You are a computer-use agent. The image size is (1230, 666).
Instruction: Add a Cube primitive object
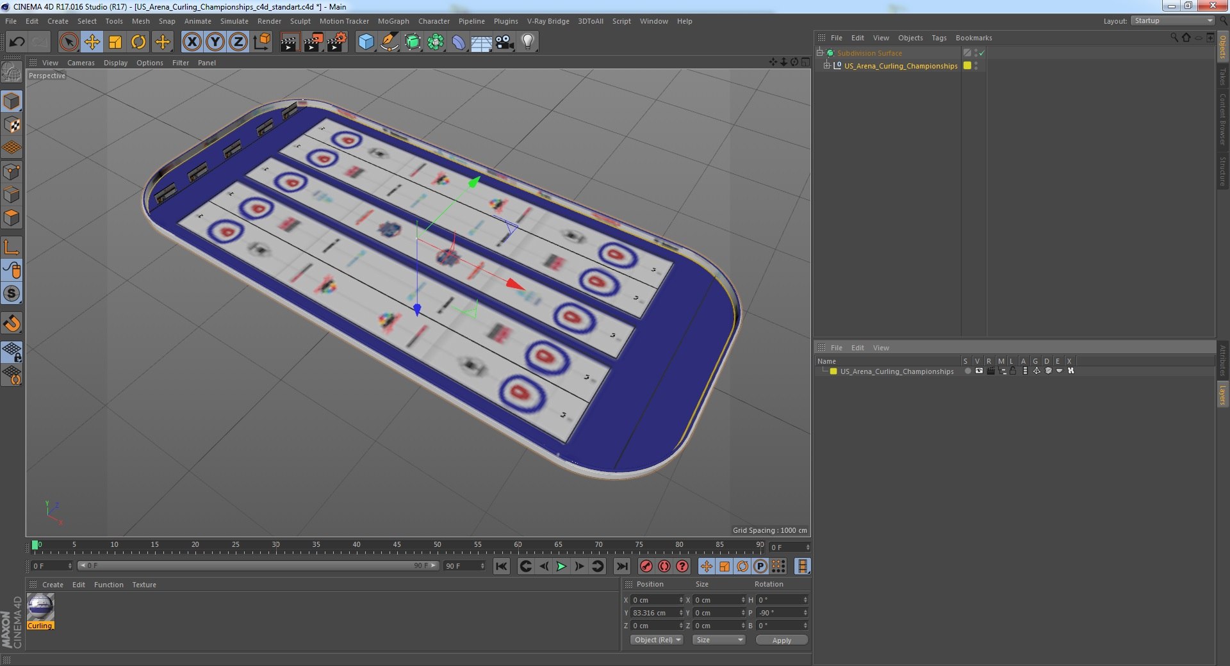coord(366,42)
